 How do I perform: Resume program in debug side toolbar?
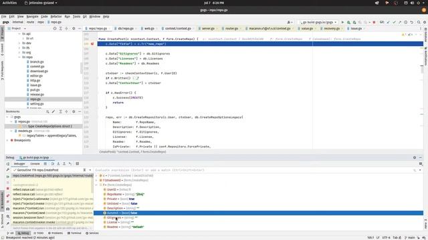(7, 177)
